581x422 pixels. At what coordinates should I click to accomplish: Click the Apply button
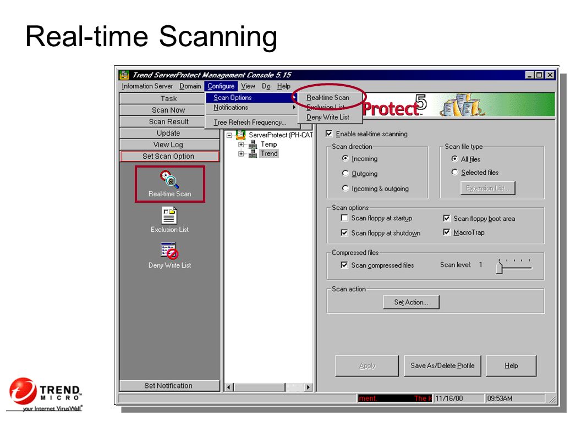click(367, 366)
